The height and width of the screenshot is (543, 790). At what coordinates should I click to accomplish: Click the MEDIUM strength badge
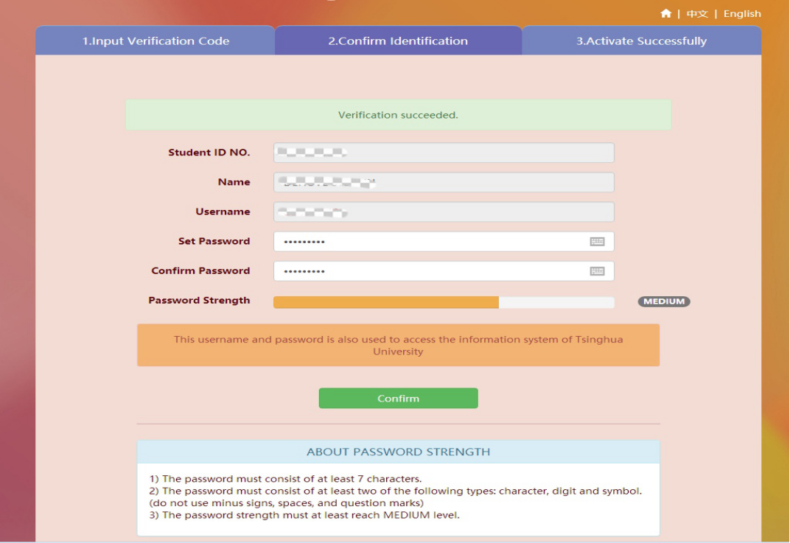click(x=664, y=301)
